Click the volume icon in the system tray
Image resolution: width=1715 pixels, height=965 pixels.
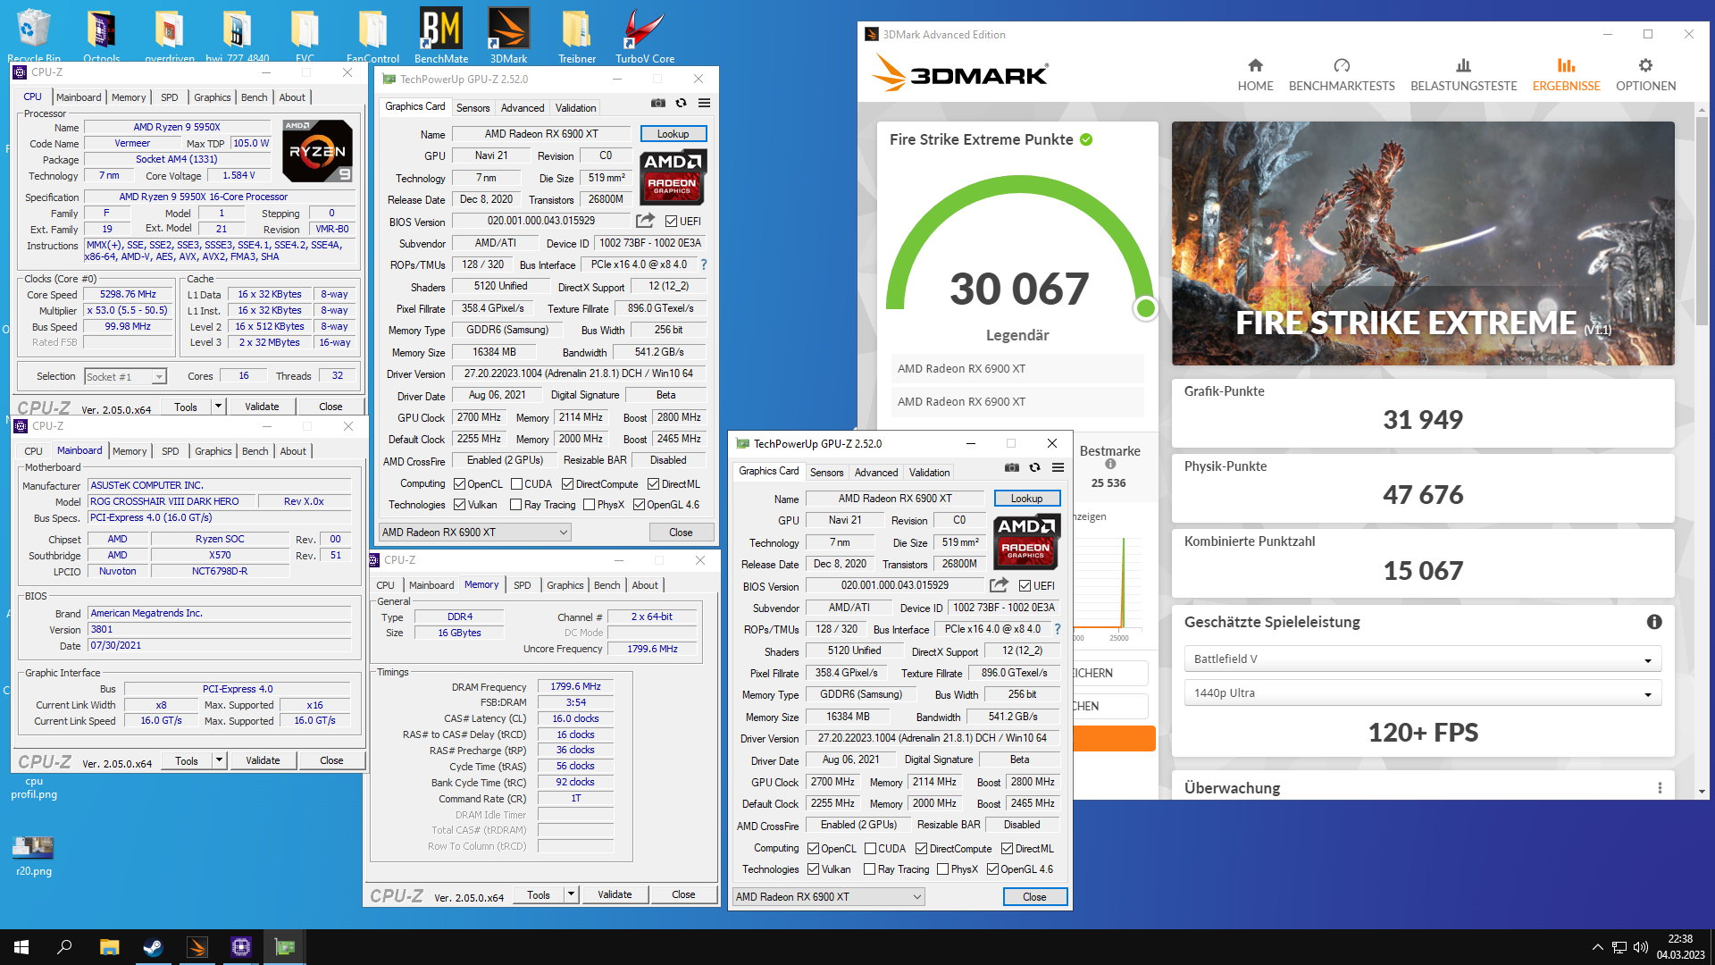click(1640, 947)
